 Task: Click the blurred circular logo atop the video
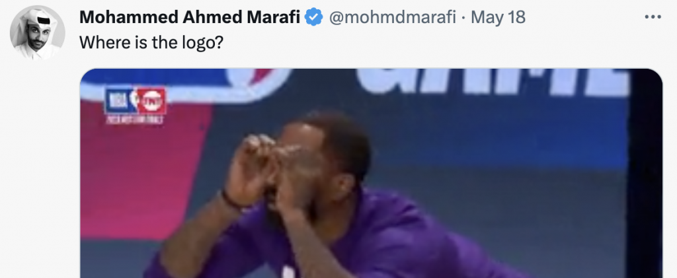(x=259, y=77)
